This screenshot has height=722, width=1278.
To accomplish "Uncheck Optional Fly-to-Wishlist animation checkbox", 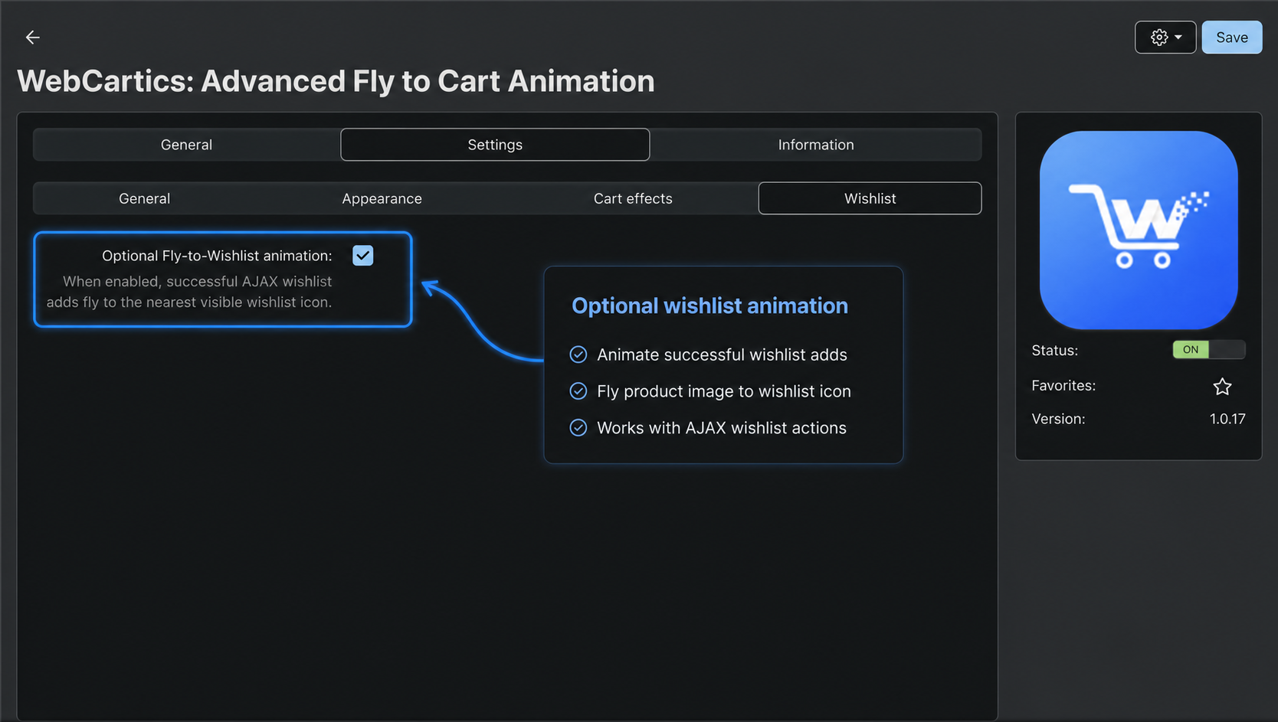I will click(363, 256).
